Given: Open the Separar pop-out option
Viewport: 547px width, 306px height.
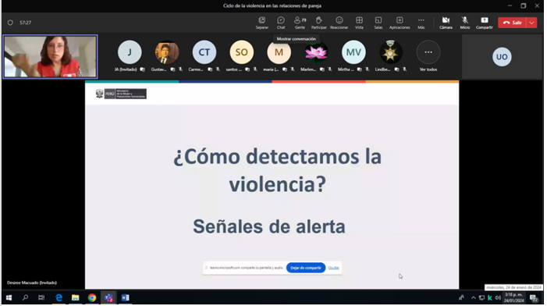Looking at the screenshot, I should [263, 23].
